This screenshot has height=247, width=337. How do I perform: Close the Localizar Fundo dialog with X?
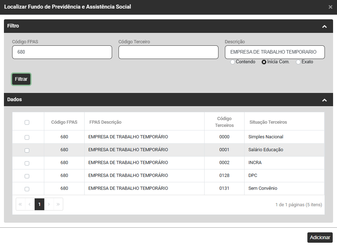click(330, 7)
